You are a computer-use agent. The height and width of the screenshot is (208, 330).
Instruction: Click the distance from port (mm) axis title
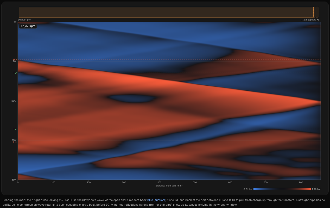[x=169, y=186]
